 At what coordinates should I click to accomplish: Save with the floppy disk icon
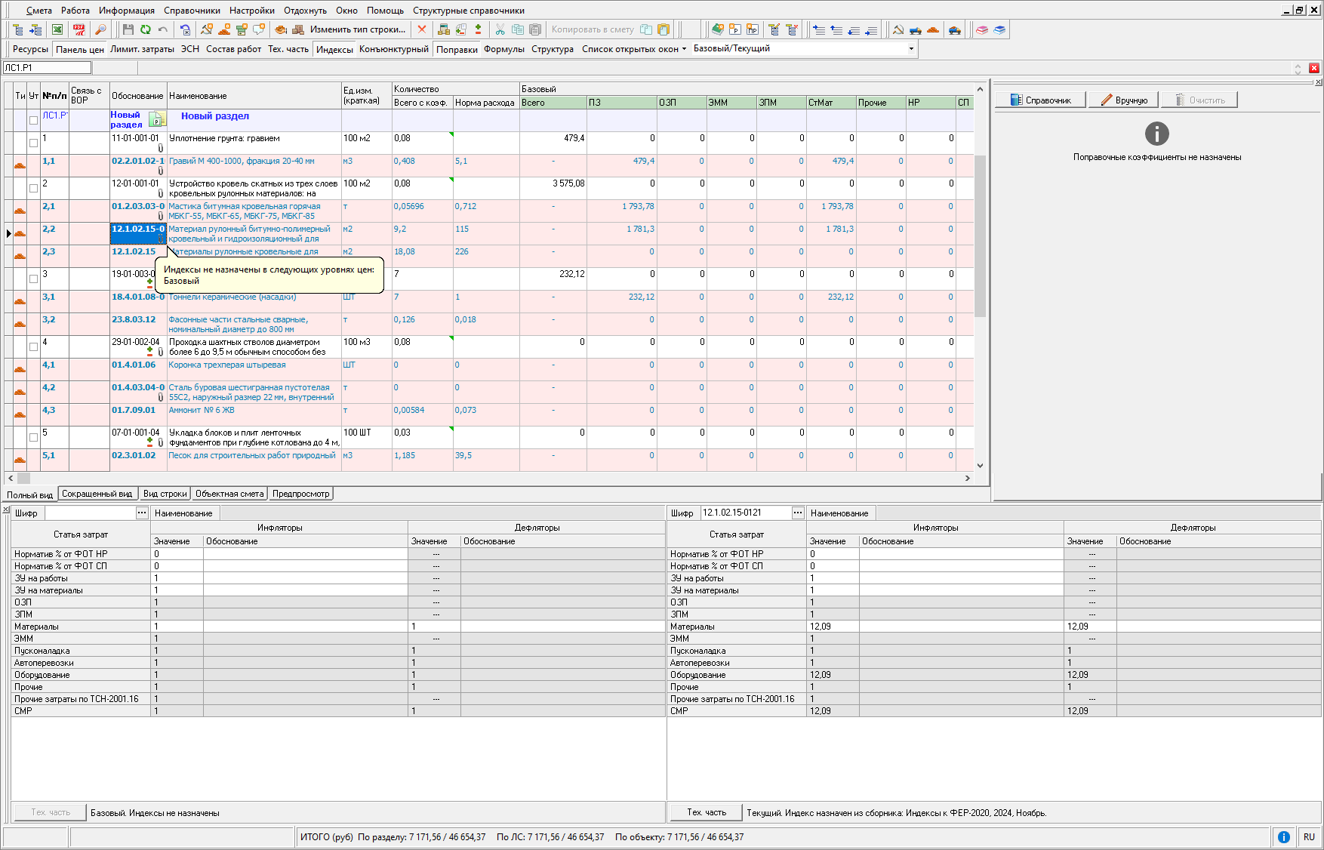(x=128, y=29)
